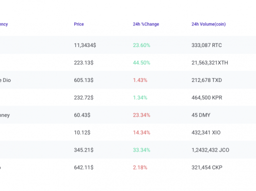Viewport: 256px width, 191px height.
Task: Select the 23.60% green change value
Action: (x=142, y=45)
